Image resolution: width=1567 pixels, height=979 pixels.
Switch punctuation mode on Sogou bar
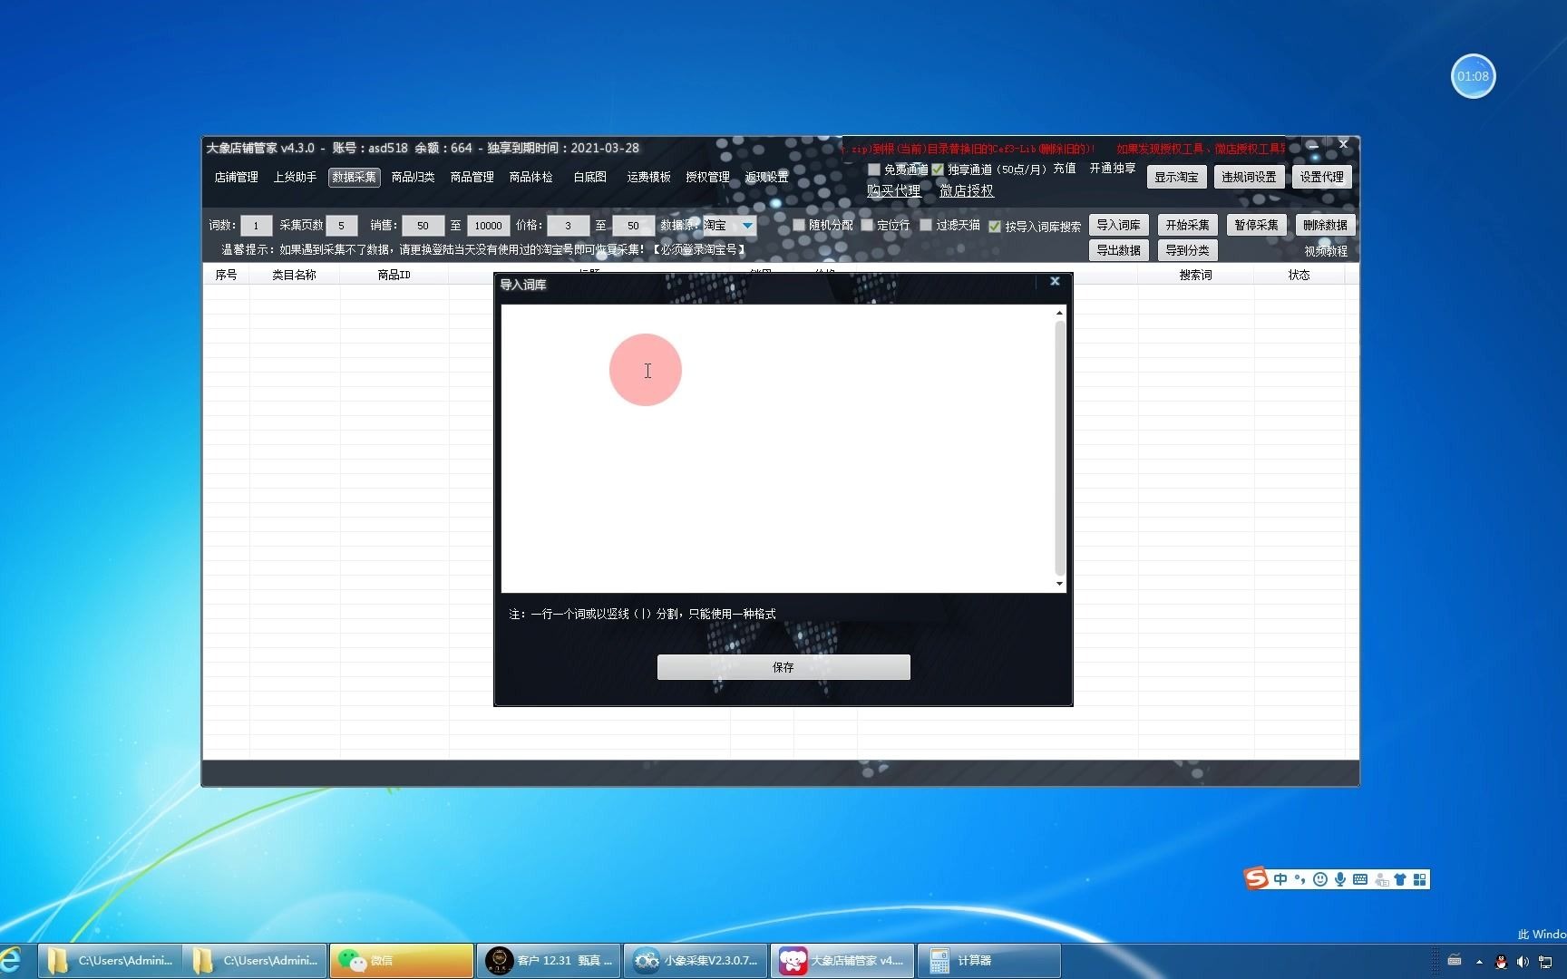pyautogui.click(x=1300, y=879)
